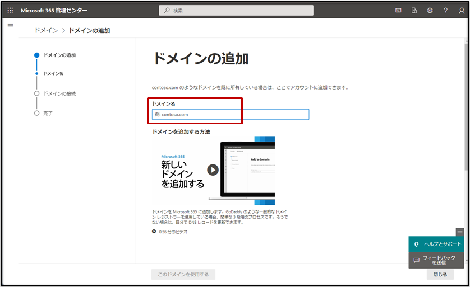This screenshot has height=287, width=470.
Task: Toggle the hamburger navigation menu
Action: pyautogui.click(x=11, y=26)
